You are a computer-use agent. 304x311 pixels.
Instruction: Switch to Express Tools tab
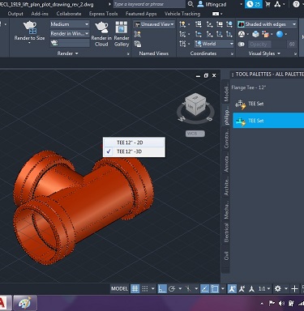pos(103,14)
